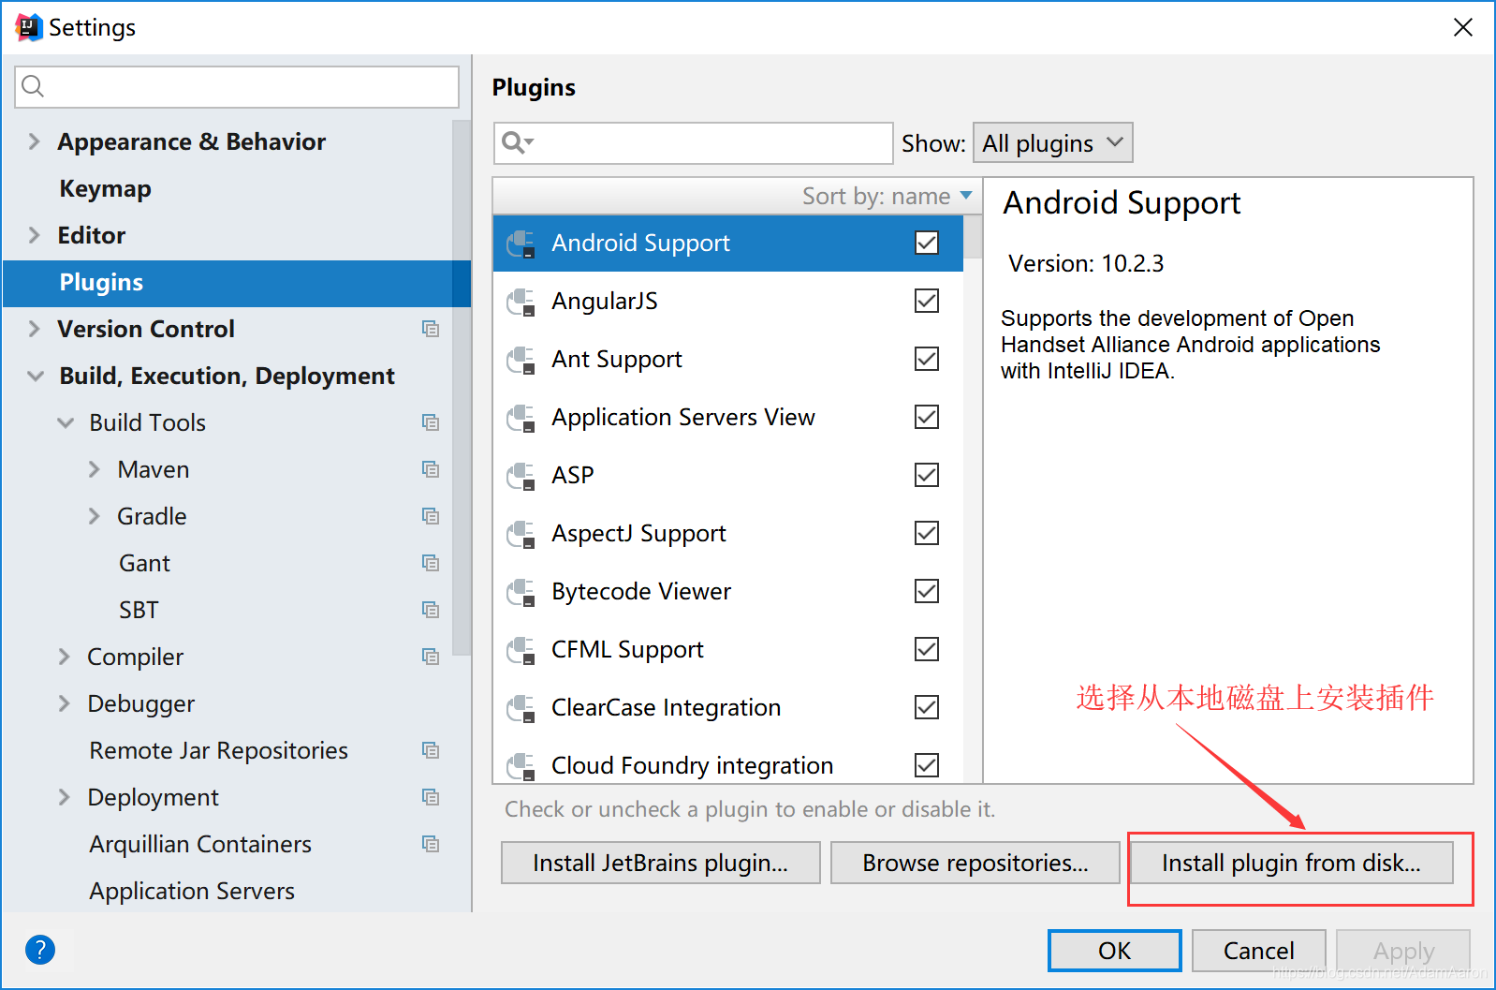The image size is (1496, 990).
Task: Select the SBT settings item
Action: click(x=139, y=610)
